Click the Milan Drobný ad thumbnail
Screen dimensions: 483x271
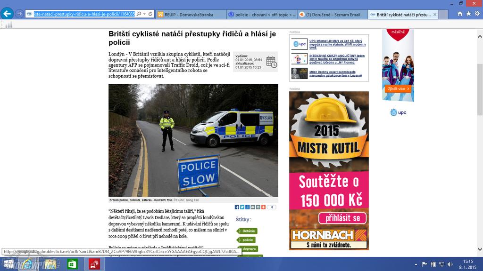pos(300,73)
